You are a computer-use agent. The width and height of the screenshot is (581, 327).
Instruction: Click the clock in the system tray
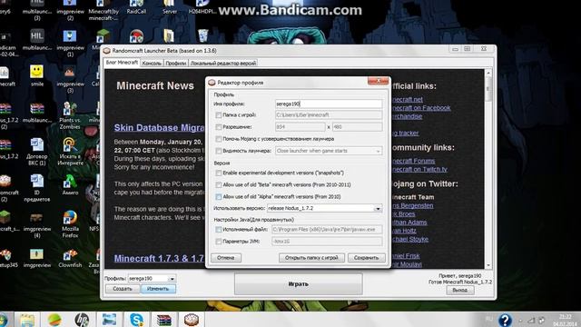pyautogui.click(x=565, y=320)
